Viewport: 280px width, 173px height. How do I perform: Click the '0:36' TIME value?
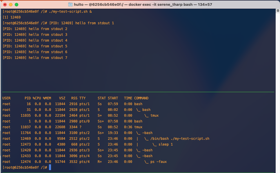point(128,127)
